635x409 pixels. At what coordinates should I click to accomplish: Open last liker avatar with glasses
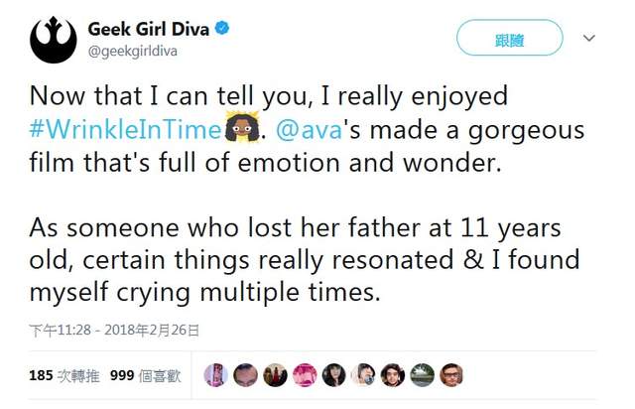pos(451,374)
